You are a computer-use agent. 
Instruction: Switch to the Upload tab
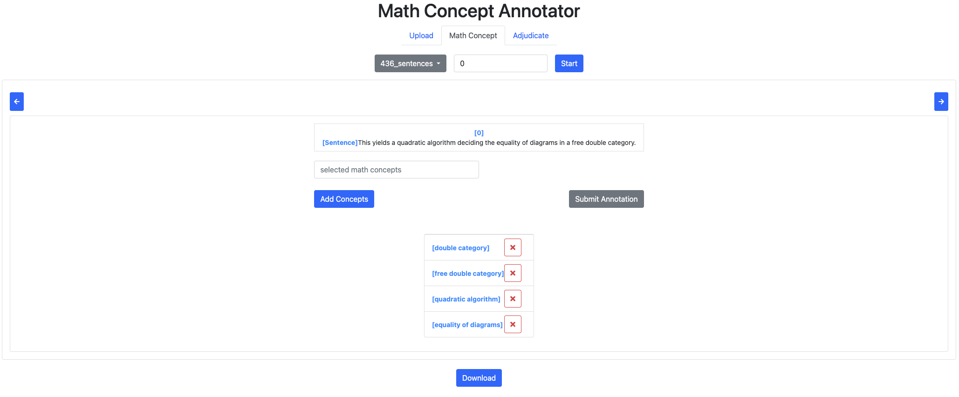click(x=421, y=35)
